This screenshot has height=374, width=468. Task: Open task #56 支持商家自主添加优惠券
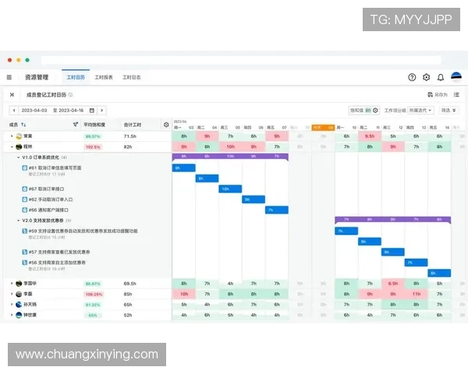pyautogui.click(x=57, y=263)
